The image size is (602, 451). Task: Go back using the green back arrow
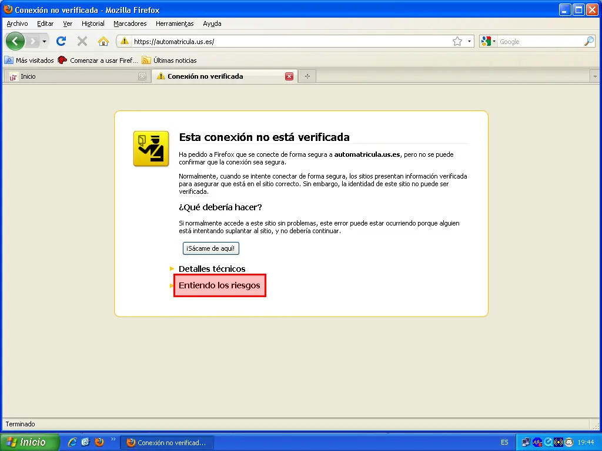(15, 42)
